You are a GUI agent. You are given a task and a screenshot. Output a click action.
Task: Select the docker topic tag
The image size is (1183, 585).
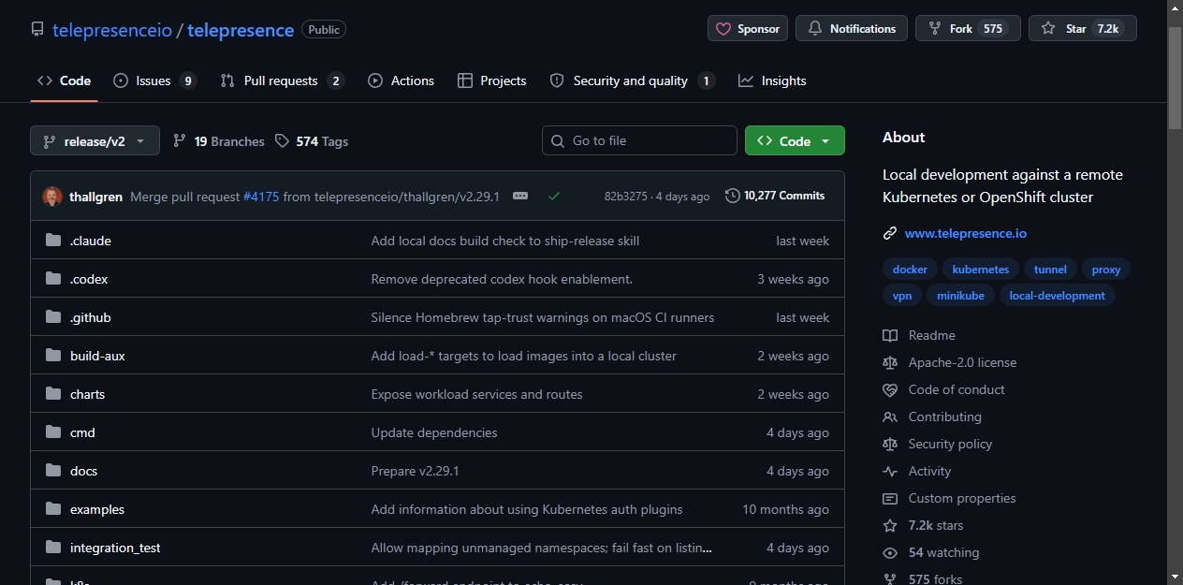(910, 270)
